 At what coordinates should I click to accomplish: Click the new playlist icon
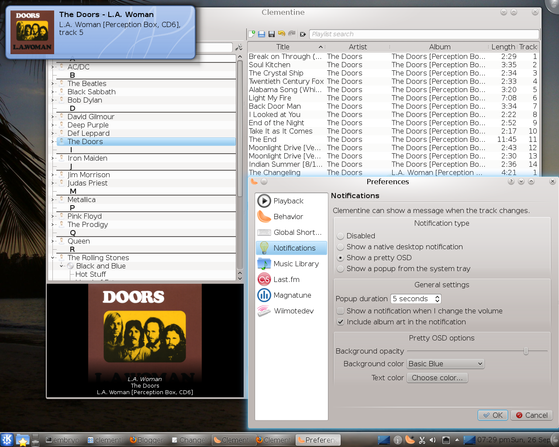[x=252, y=34]
